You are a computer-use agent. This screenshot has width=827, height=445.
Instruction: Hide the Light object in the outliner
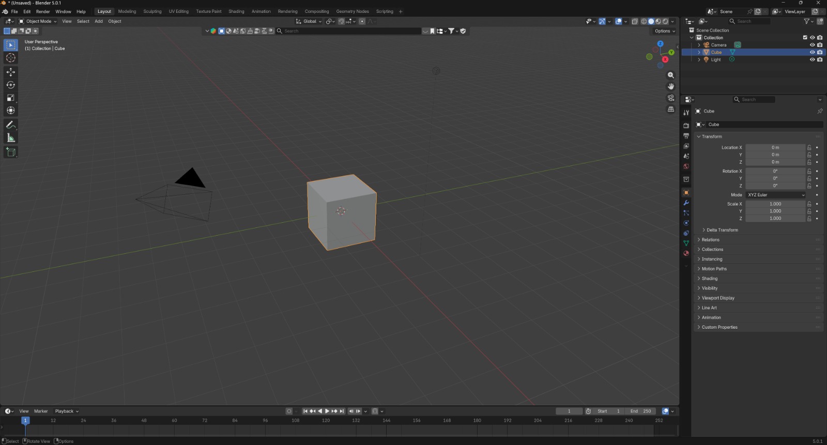pyautogui.click(x=812, y=59)
